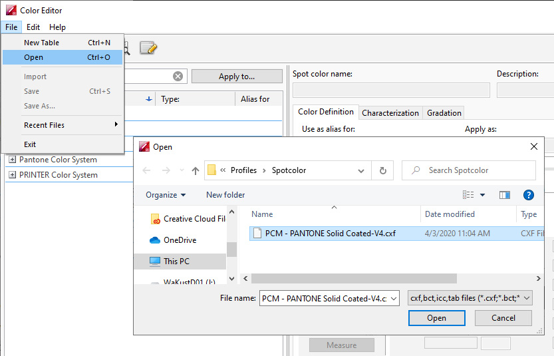Click the horizontal scrollbar thumb in file list
This screenshot has height=356, width=554.
pyautogui.click(x=354, y=279)
